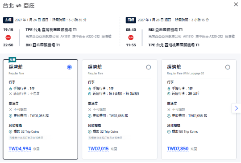
Task: Click '託運行李：20 公斤' text
Action: pyautogui.click(x=185, y=94)
